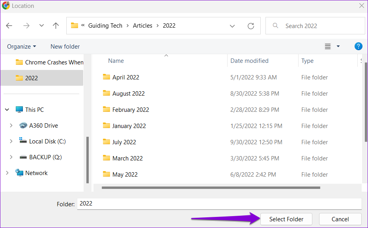Click the horizontal scrollbar of file list
This screenshot has width=368, height=228.
point(211,188)
